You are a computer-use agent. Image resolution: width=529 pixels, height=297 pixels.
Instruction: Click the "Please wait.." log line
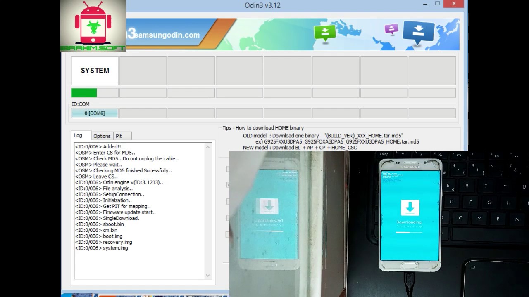[x=98, y=165]
